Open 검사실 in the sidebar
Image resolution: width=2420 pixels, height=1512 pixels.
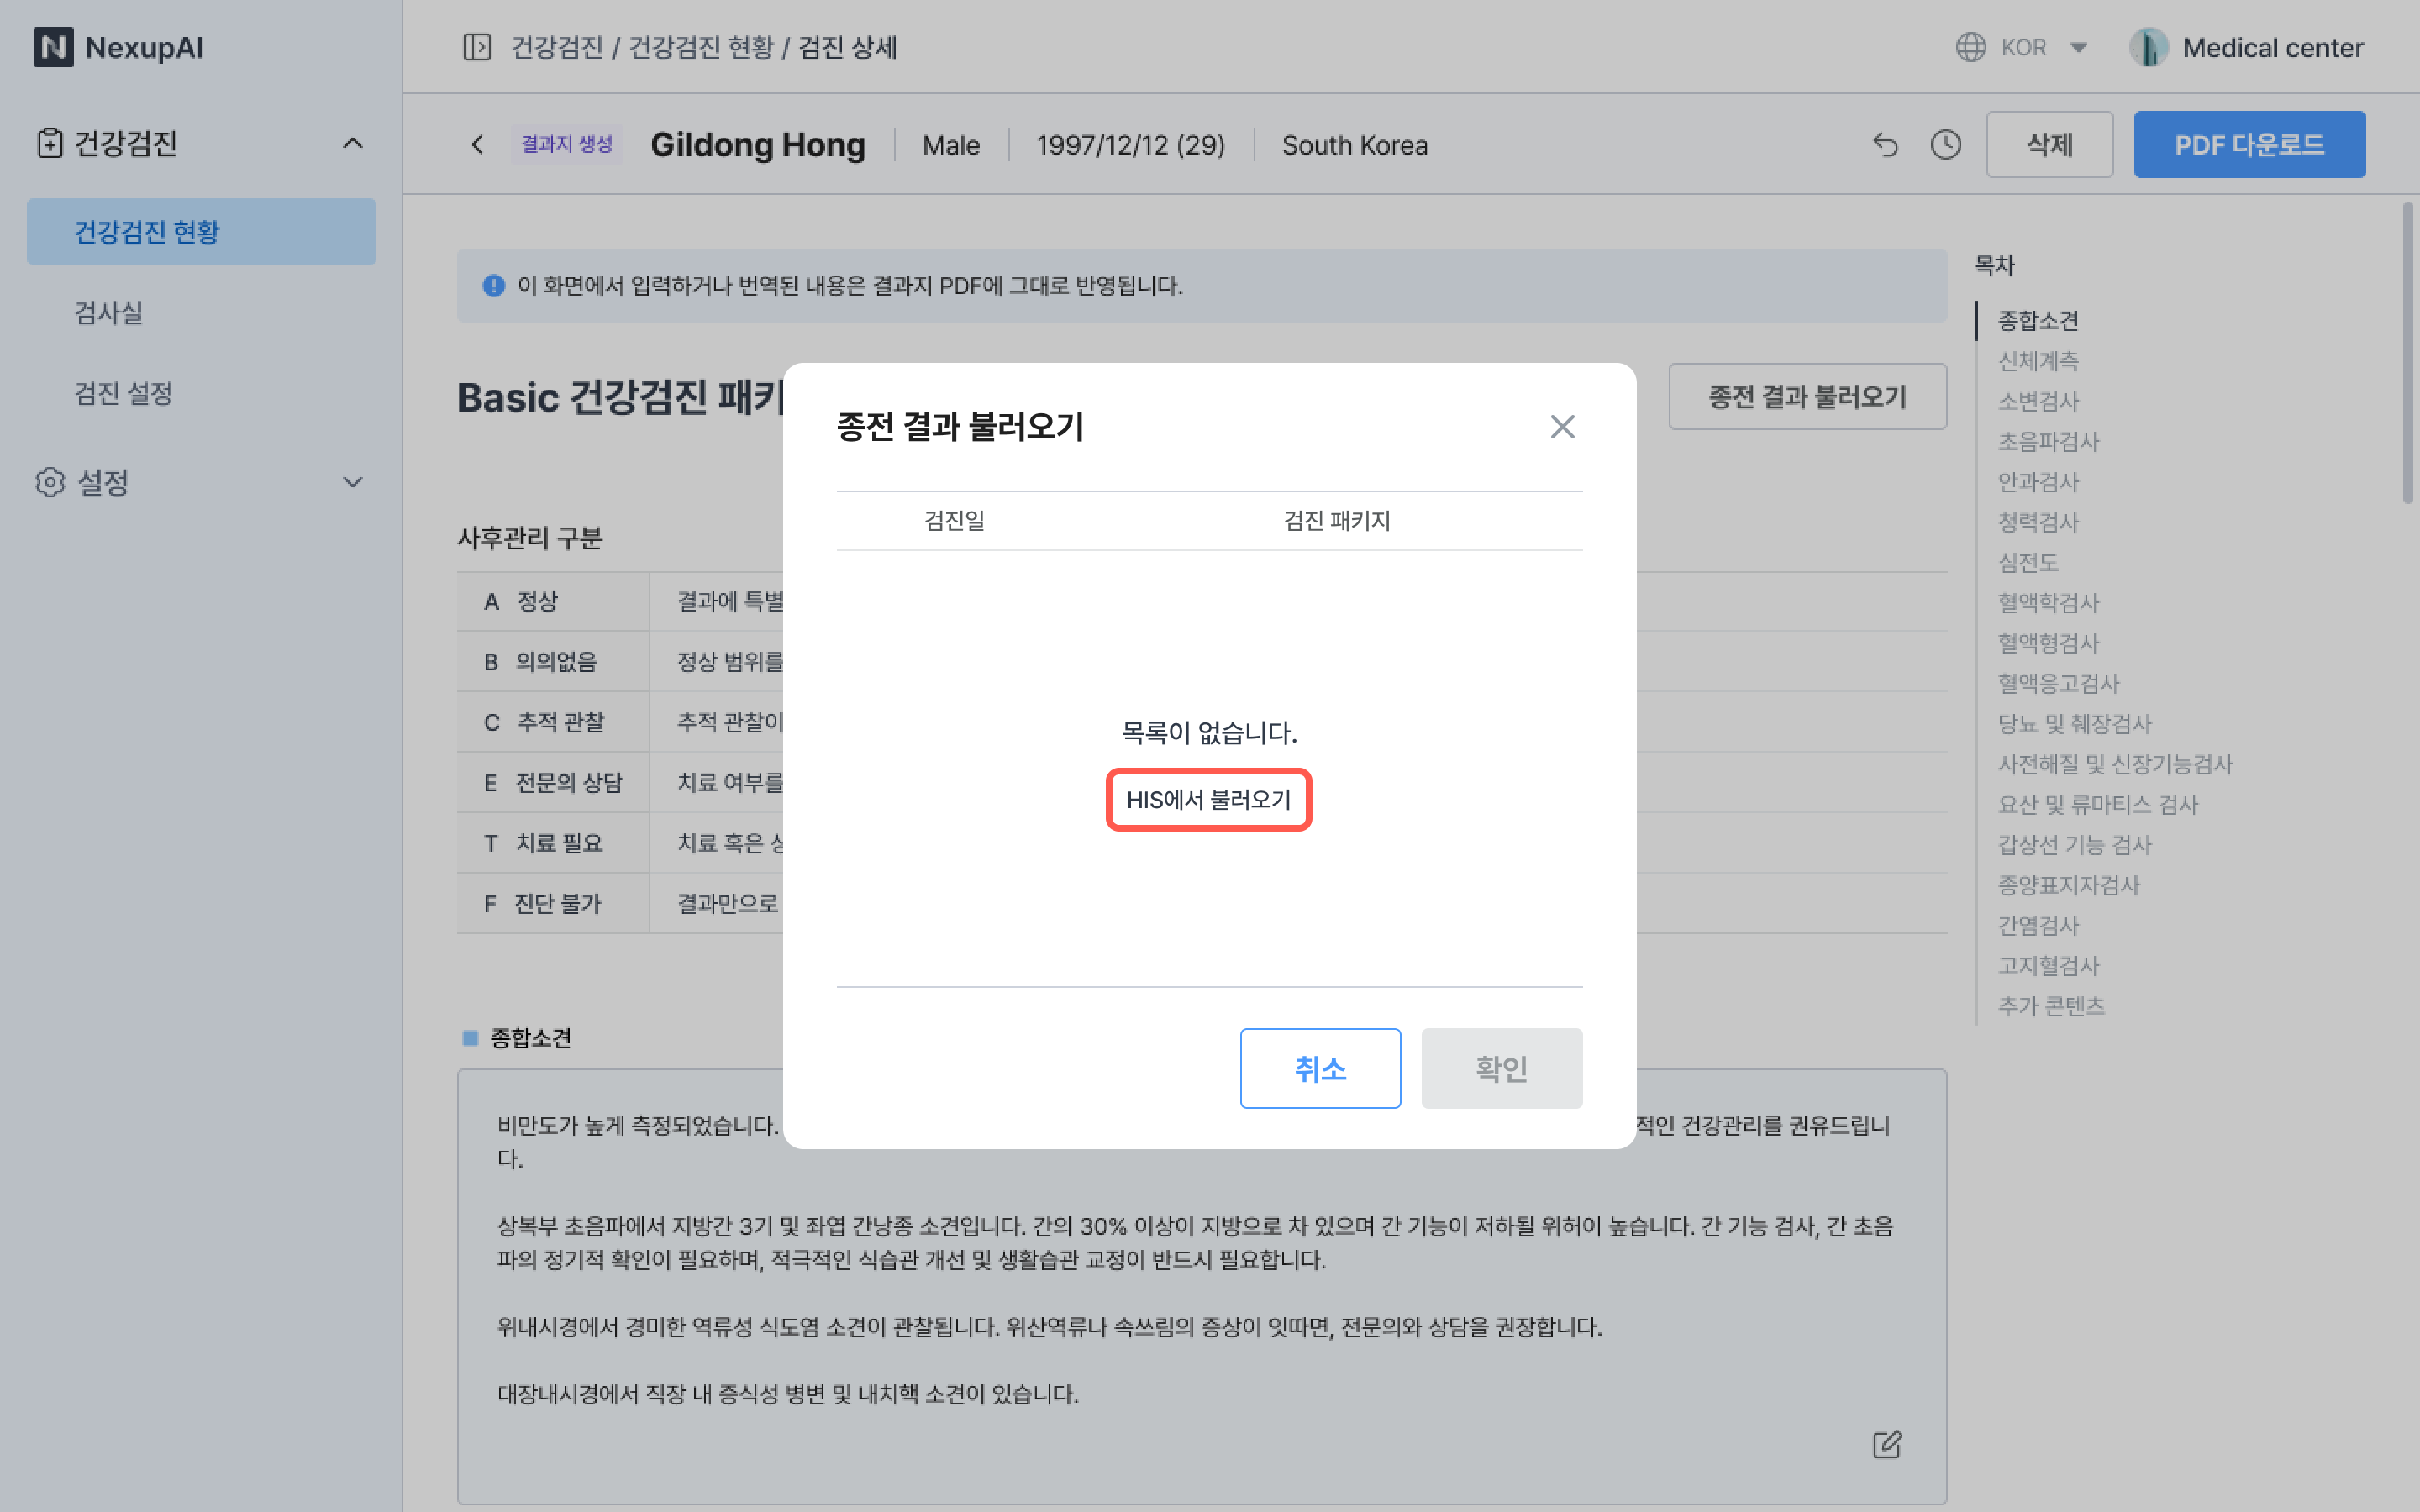(x=108, y=312)
